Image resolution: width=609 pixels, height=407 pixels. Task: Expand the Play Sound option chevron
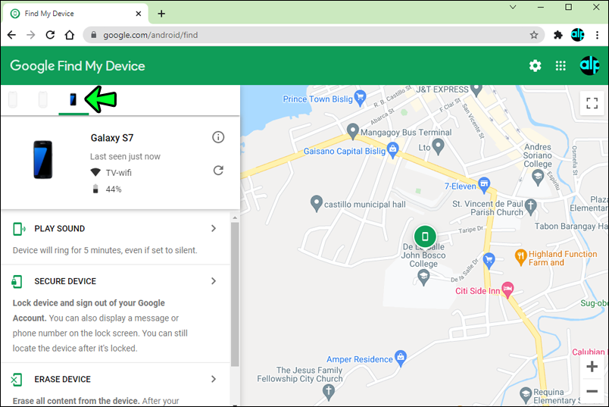(x=214, y=228)
